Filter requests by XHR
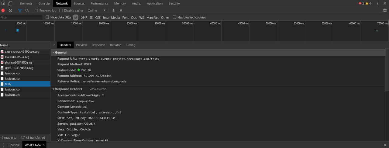 click(x=84, y=18)
